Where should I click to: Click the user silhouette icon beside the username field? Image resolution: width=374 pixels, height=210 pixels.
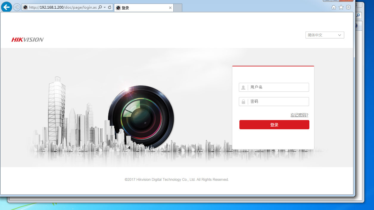click(x=243, y=87)
